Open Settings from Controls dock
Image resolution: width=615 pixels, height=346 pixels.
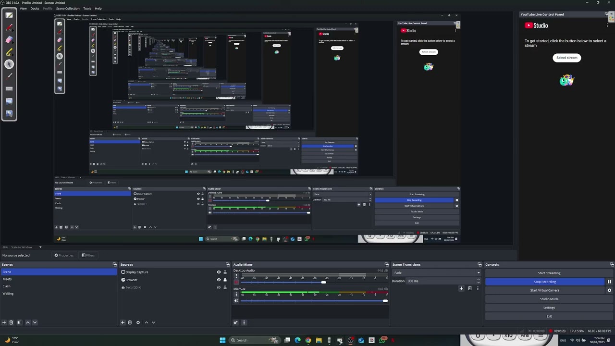(x=549, y=308)
